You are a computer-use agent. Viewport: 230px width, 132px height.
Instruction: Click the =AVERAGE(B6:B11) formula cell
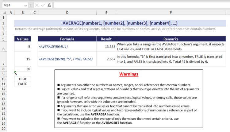click(x=67, y=47)
